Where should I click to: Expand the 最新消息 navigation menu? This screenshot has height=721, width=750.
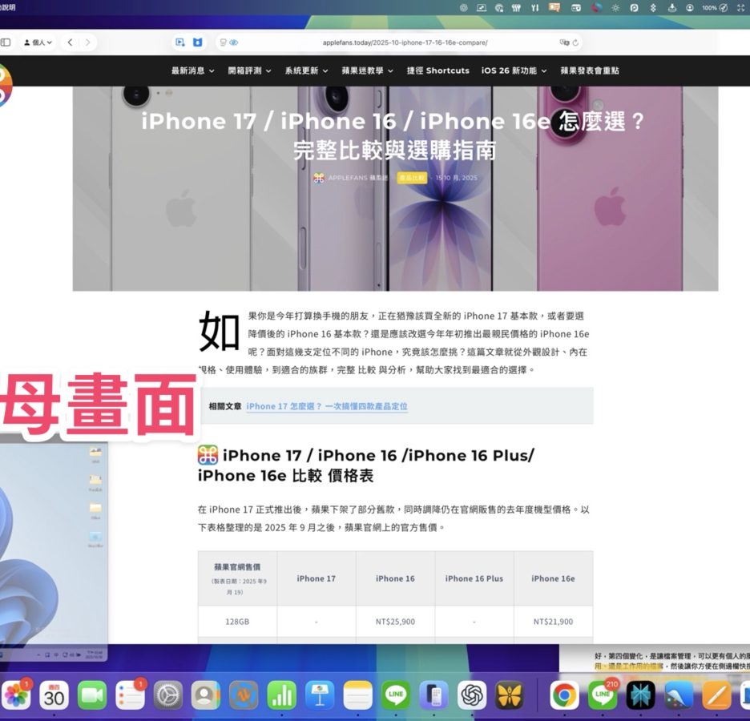click(192, 70)
